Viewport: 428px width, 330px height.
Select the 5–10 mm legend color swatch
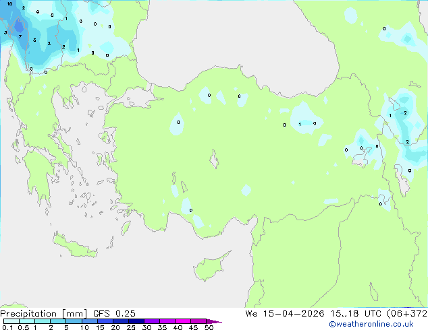click(x=74, y=321)
